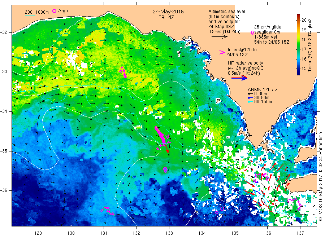Click the '135' longitude axis label
325x238 pixels.
click(x=235, y=233)
